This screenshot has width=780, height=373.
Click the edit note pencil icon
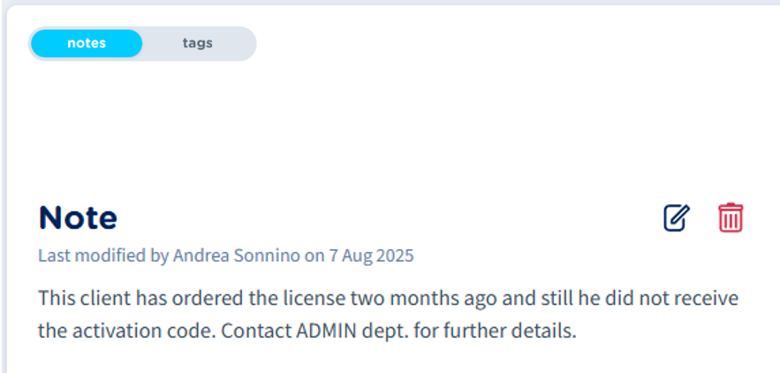[x=677, y=217]
